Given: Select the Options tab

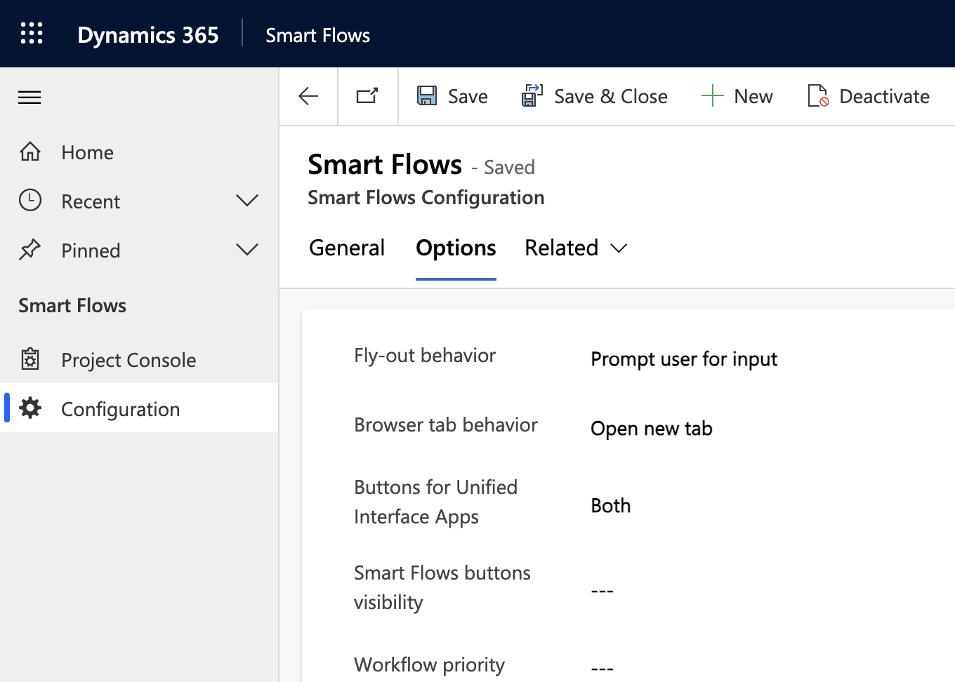Looking at the screenshot, I should click(456, 248).
